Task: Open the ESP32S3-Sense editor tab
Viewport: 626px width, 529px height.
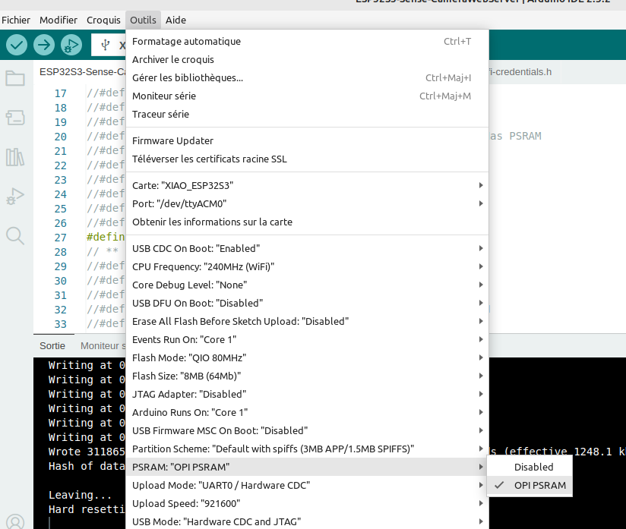Action: coord(82,72)
